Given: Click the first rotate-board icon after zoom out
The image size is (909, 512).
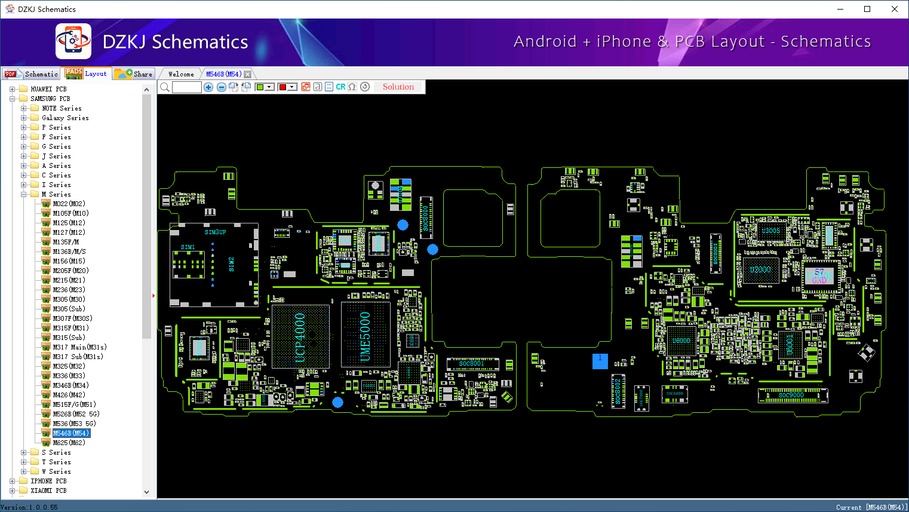Looking at the screenshot, I should [x=234, y=87].
